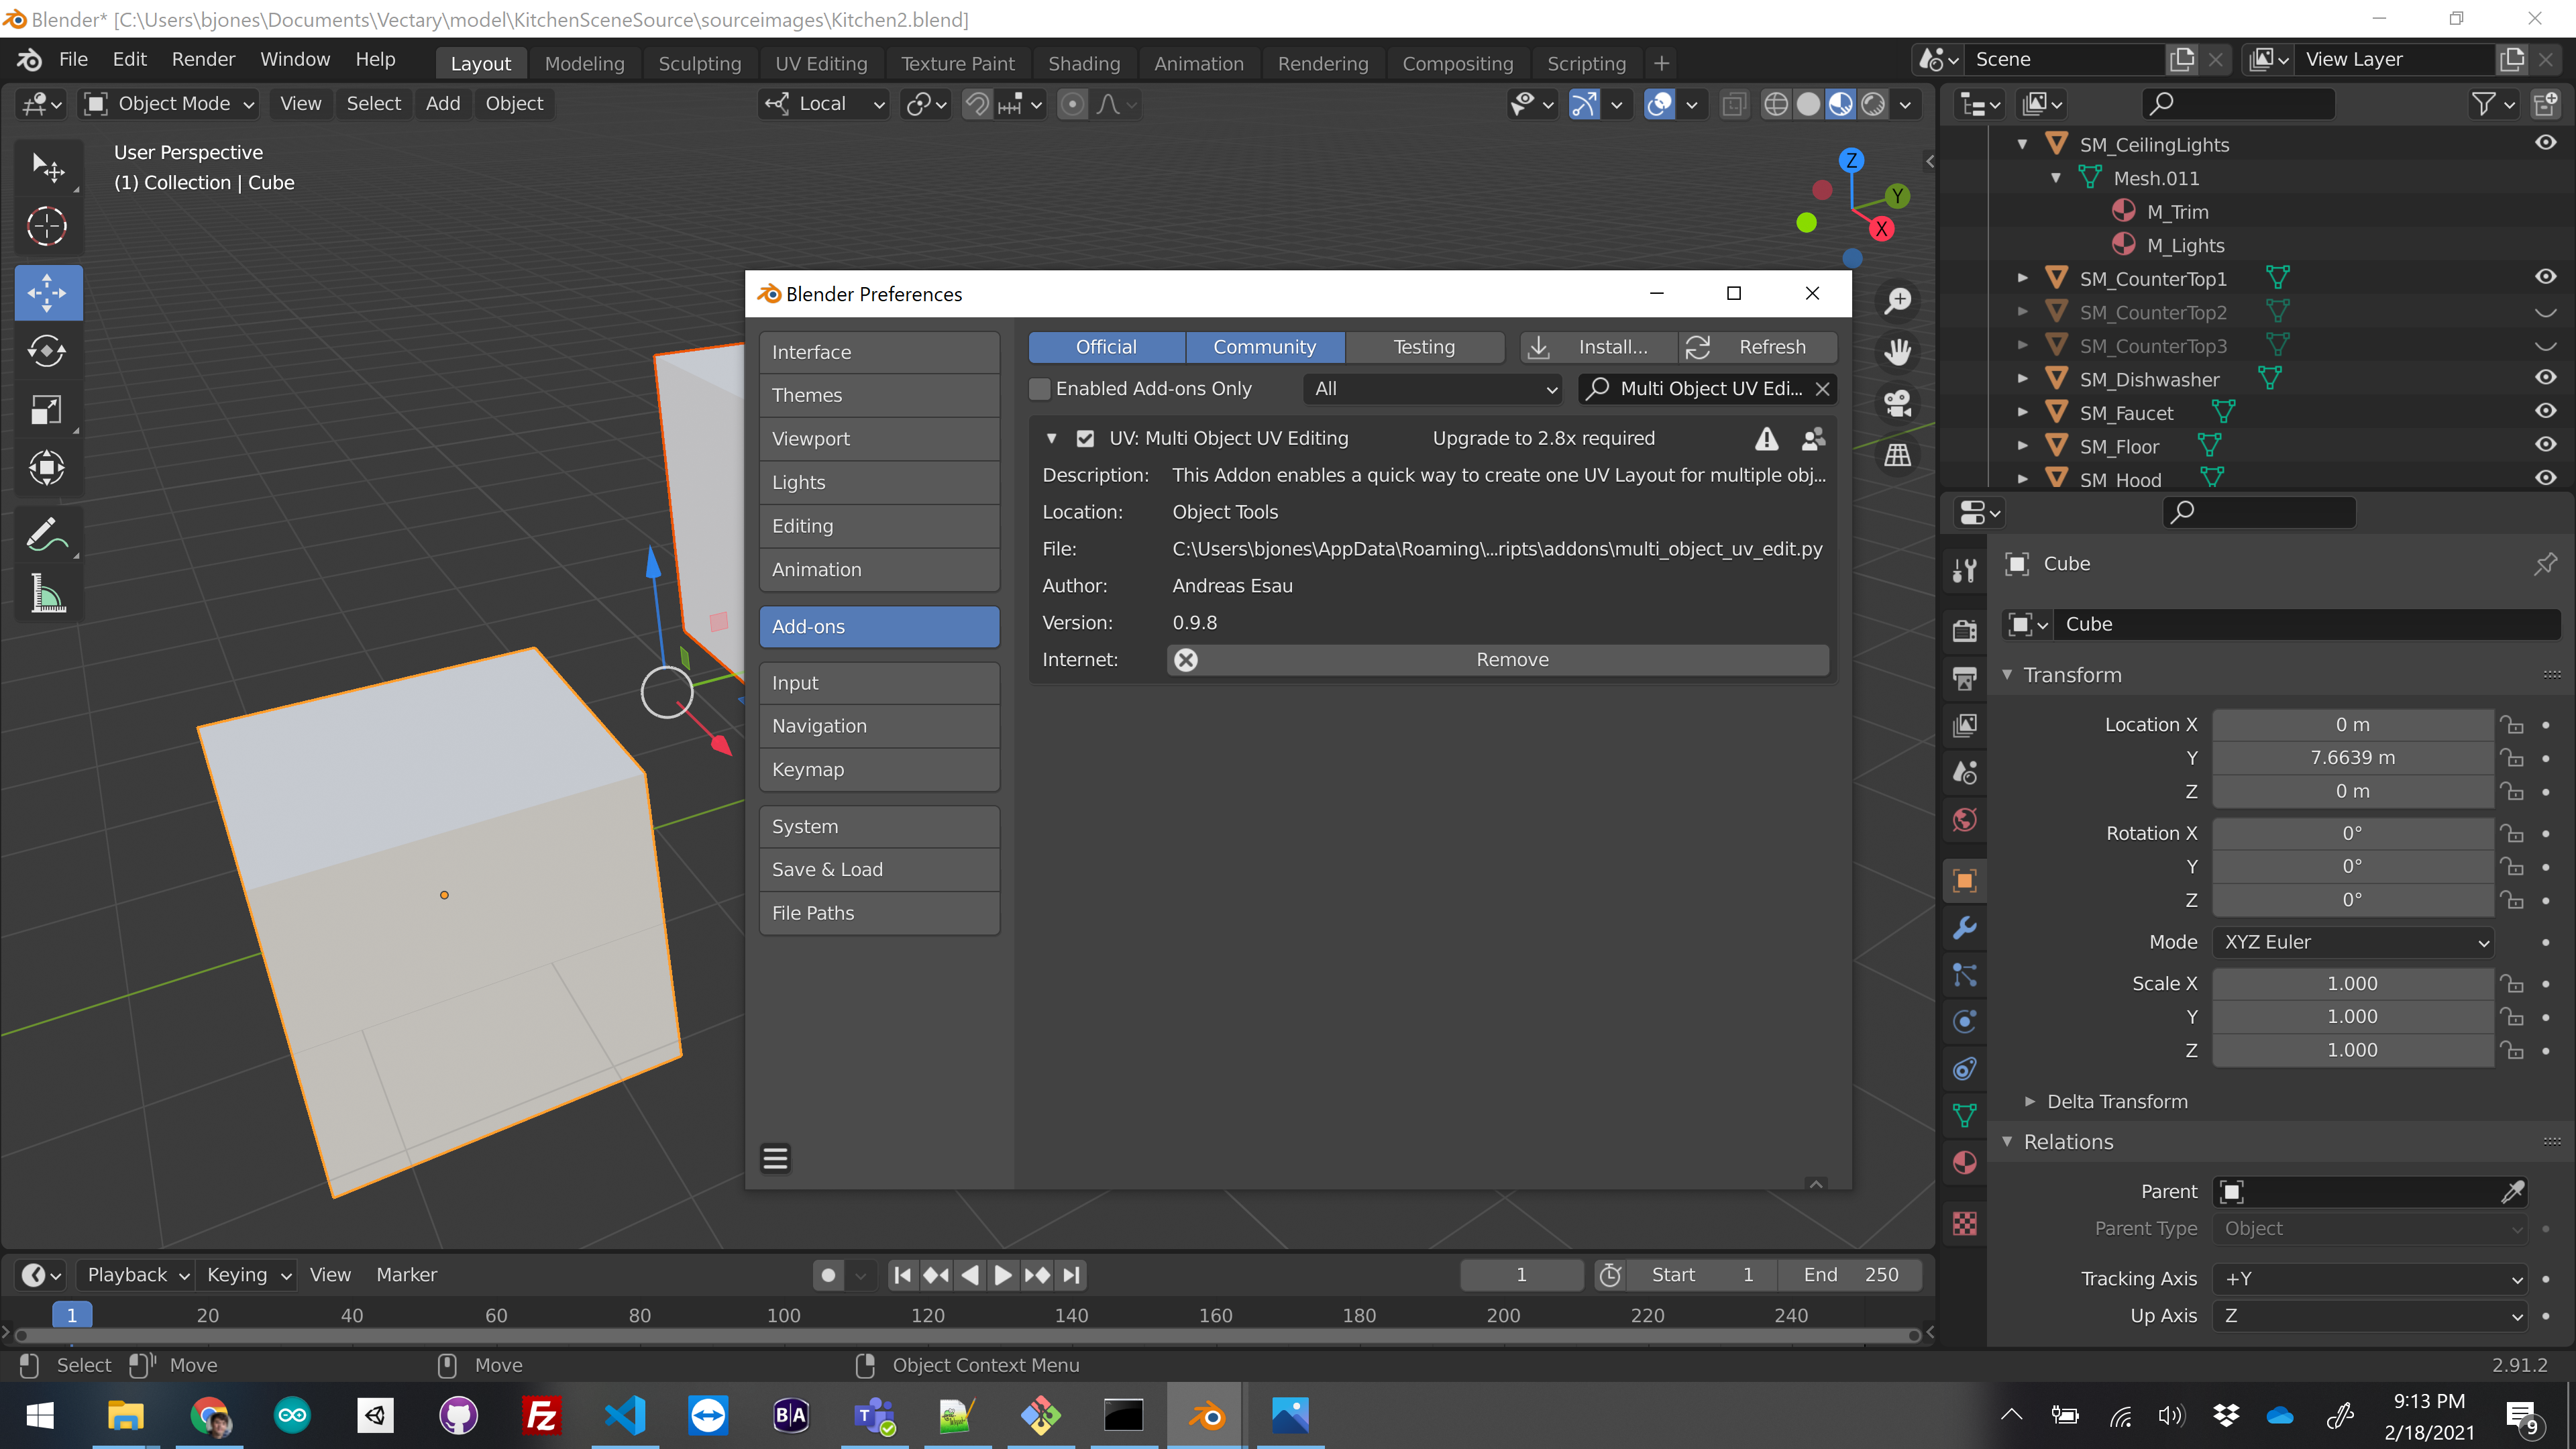Open the Modifier wrench properties tab
This screenshot has width=2576, height=1449.
tap(1964, 927)
